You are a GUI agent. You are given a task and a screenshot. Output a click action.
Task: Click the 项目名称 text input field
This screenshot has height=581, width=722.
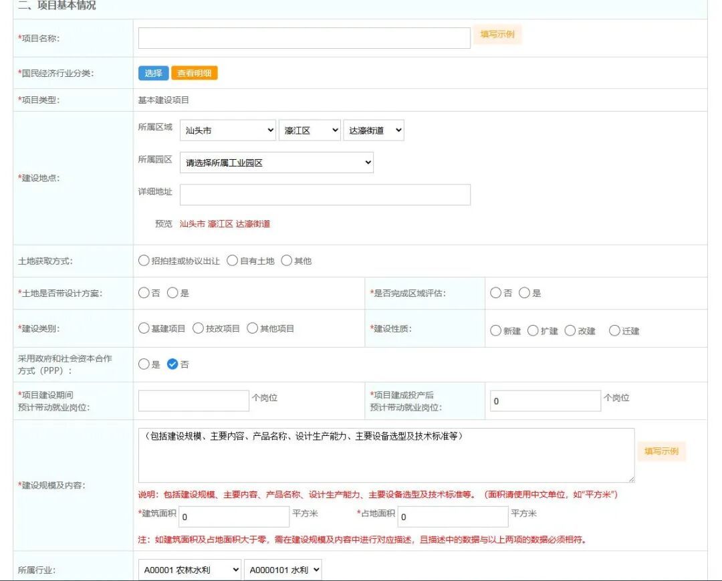(304, 38)
